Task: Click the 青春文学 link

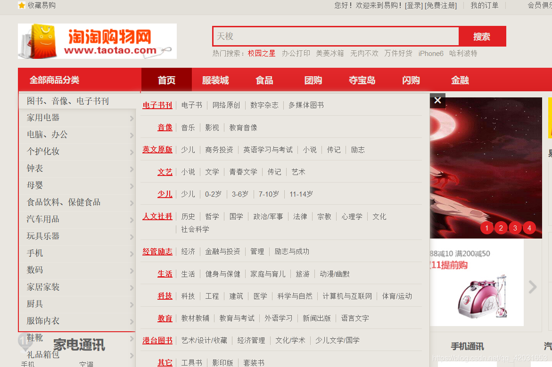Action: coord(243,172)
